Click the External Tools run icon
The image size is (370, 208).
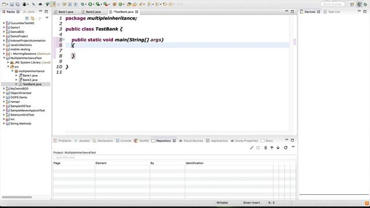pos(105,4)
